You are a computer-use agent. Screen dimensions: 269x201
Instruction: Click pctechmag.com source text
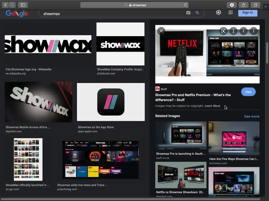point(67,189)
